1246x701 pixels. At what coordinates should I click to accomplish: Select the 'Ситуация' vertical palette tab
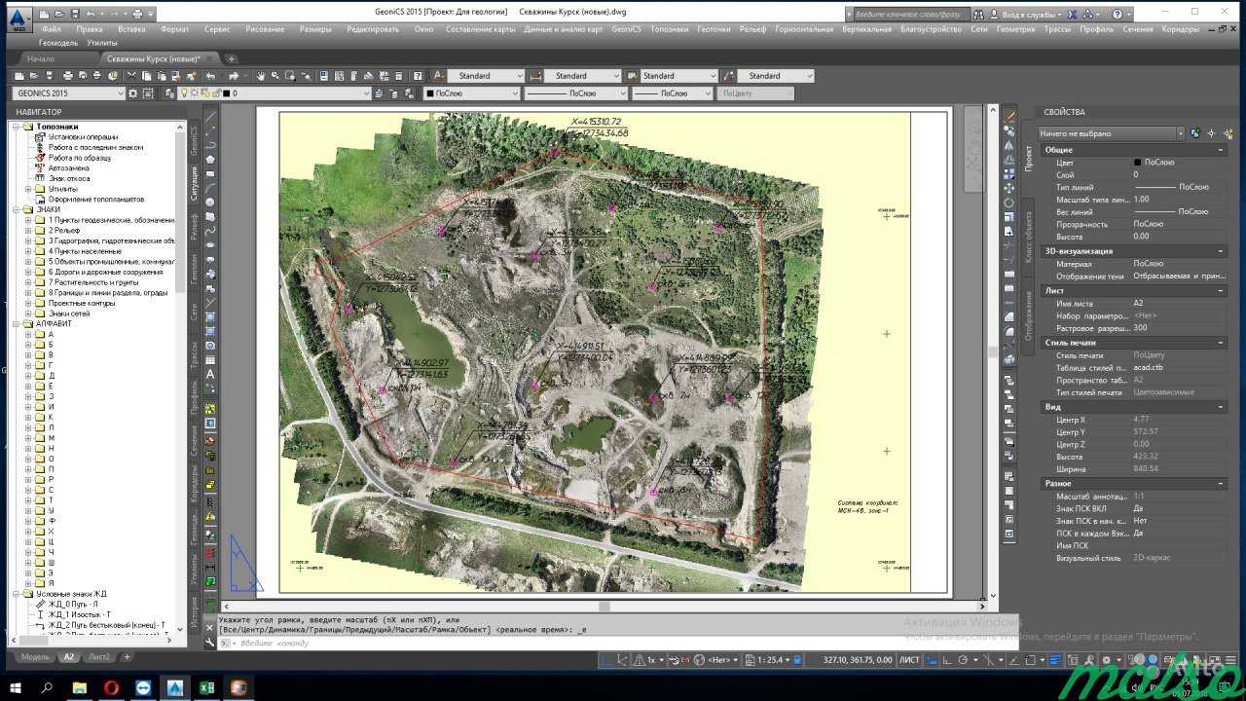tap(195, 183)
